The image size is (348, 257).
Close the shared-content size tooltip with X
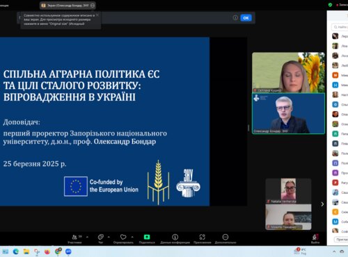(x=97, y=15)
